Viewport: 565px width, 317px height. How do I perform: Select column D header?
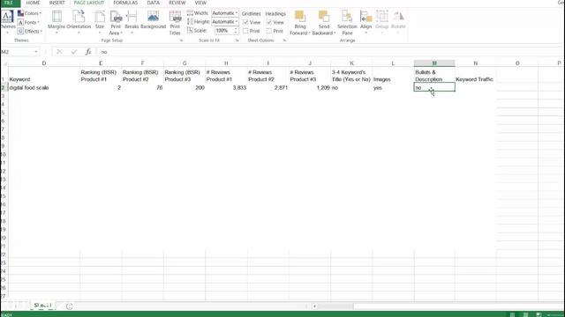(x=44, y=63)
